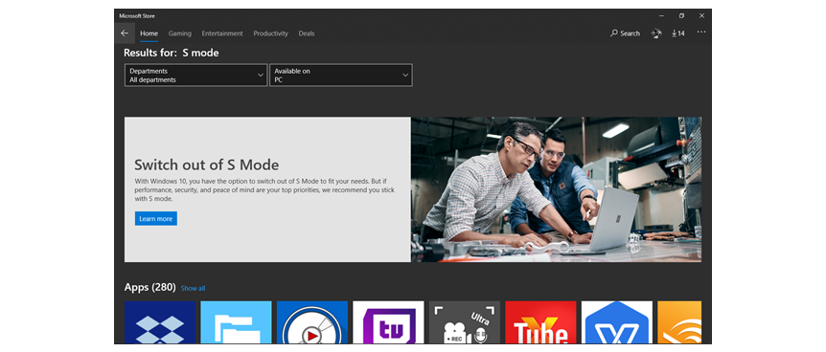Switch to the Entertainment tab

click(x=222, y=33)
